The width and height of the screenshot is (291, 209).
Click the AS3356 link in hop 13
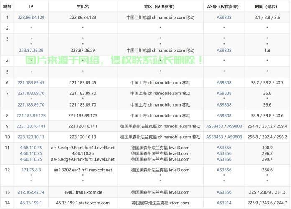[x=224, y=192]
